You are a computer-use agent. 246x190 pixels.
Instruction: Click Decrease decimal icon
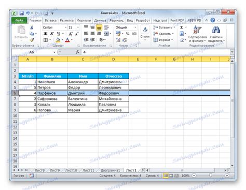[125, 40]
